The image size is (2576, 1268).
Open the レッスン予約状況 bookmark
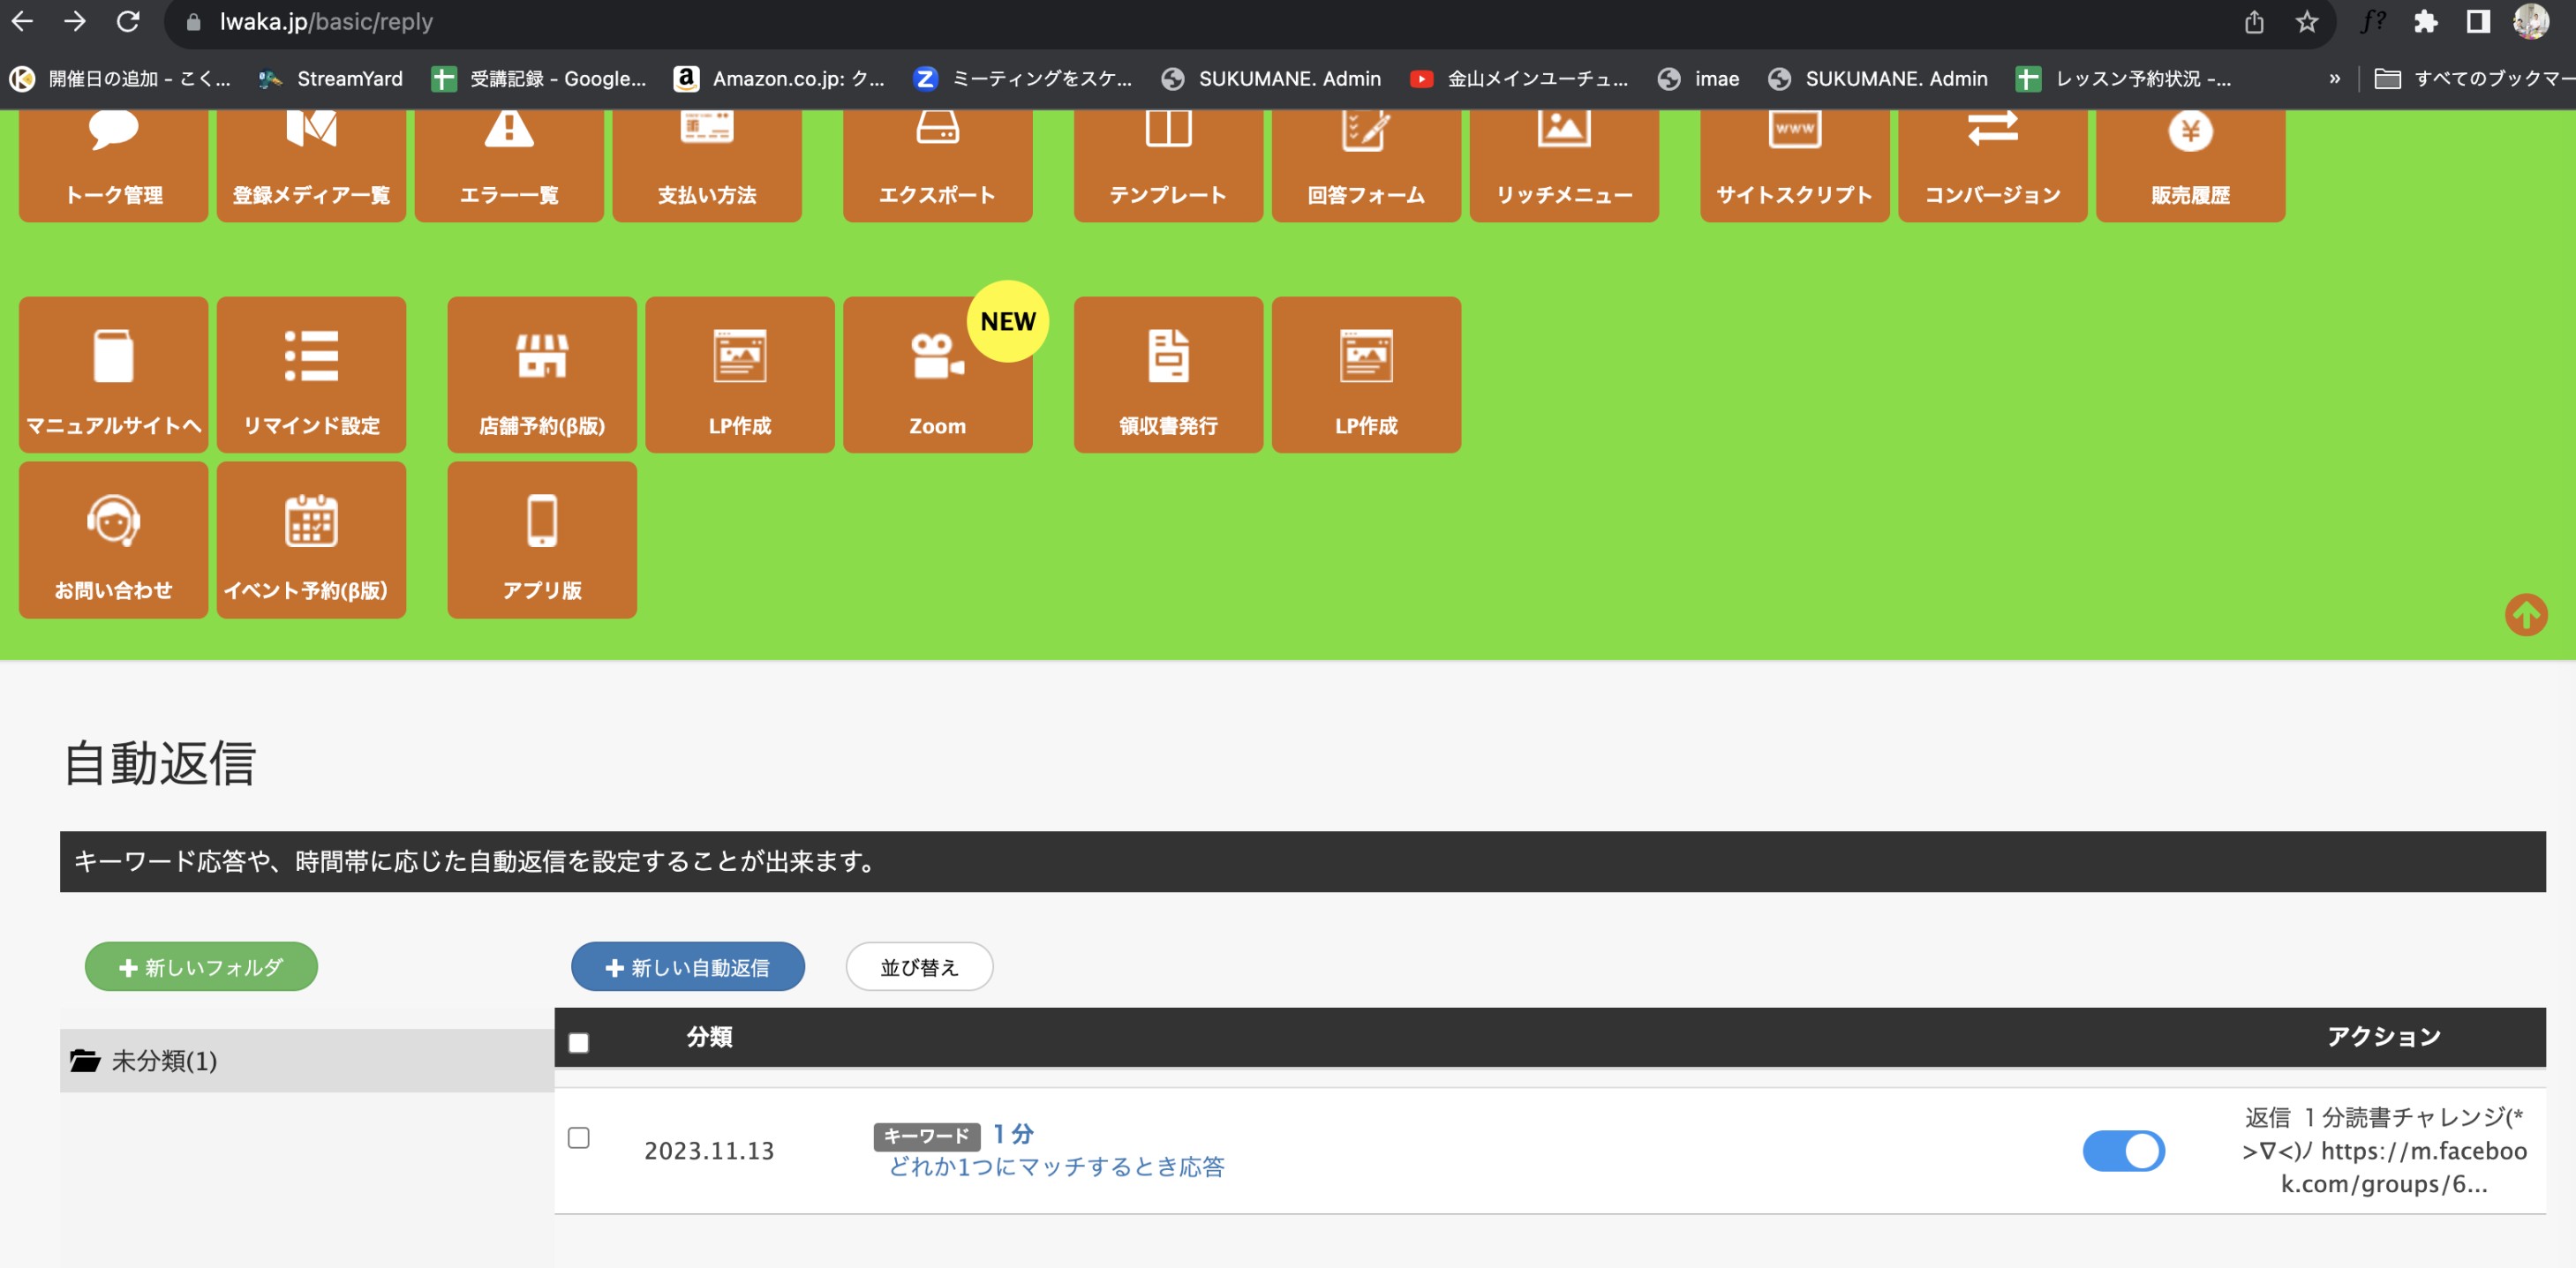click(2124, 79)
